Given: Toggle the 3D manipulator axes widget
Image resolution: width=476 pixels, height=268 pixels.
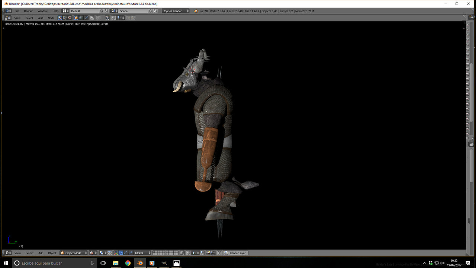Looking at the screenshot, I should click(116, 253).
